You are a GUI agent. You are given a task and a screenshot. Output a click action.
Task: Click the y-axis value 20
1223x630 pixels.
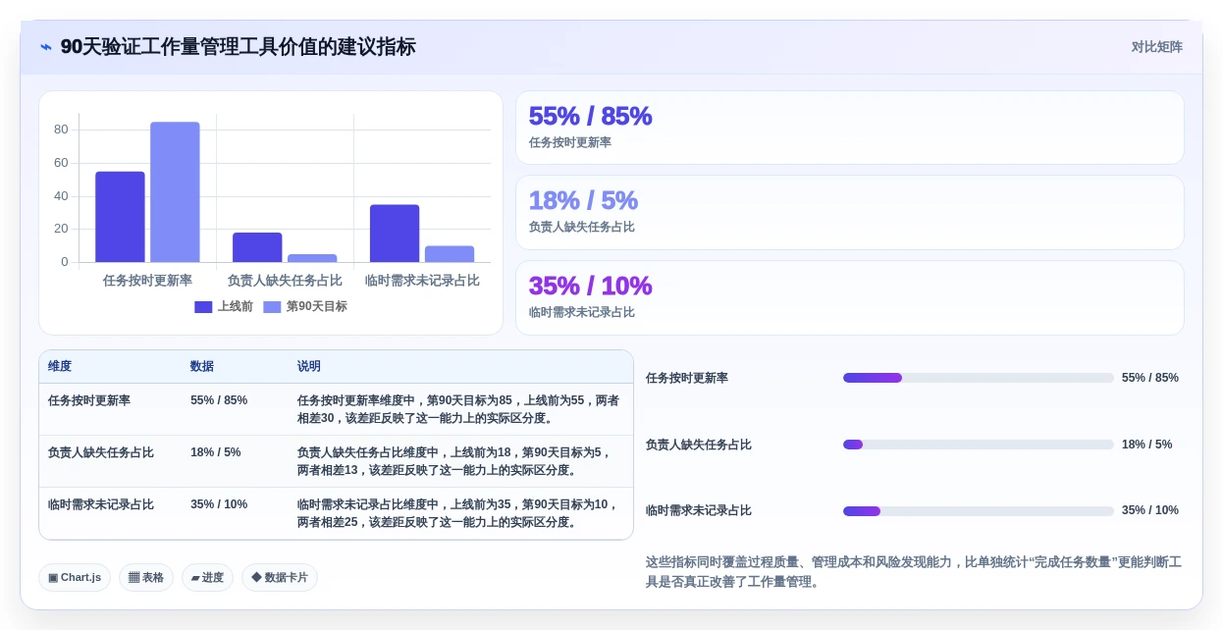pyautogui.click(x=61, y=229)
